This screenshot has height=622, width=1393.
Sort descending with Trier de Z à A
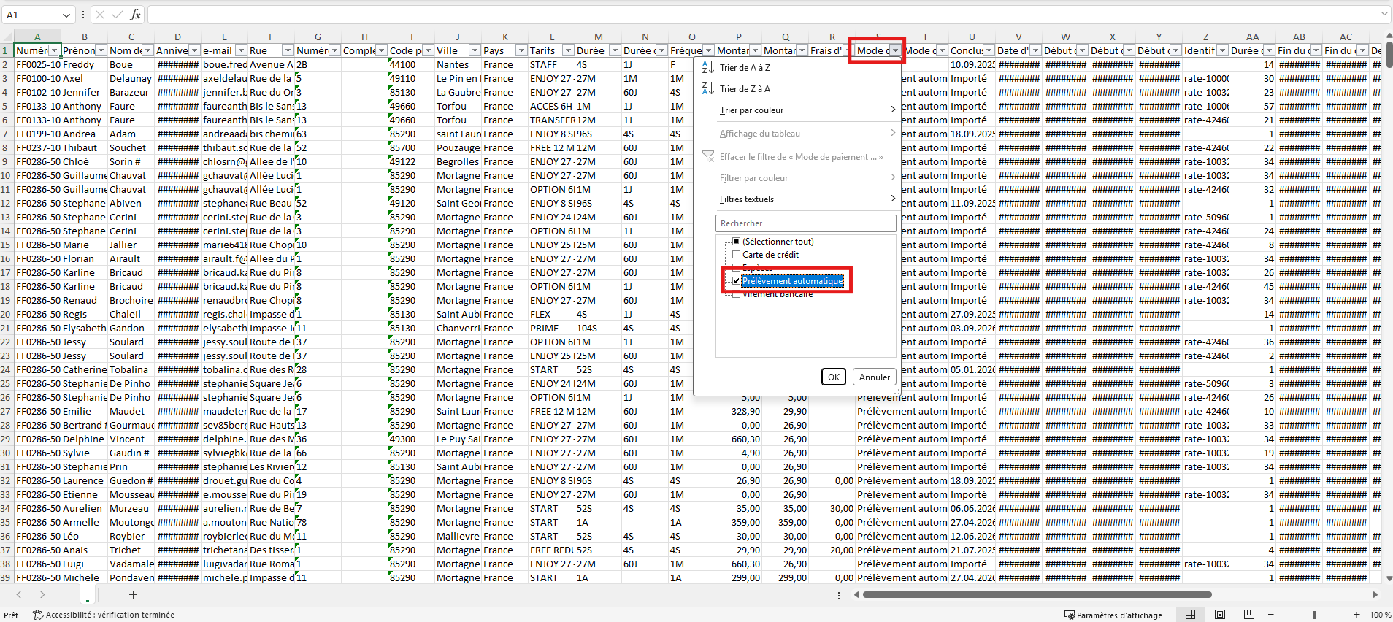[x=745, y=89]
